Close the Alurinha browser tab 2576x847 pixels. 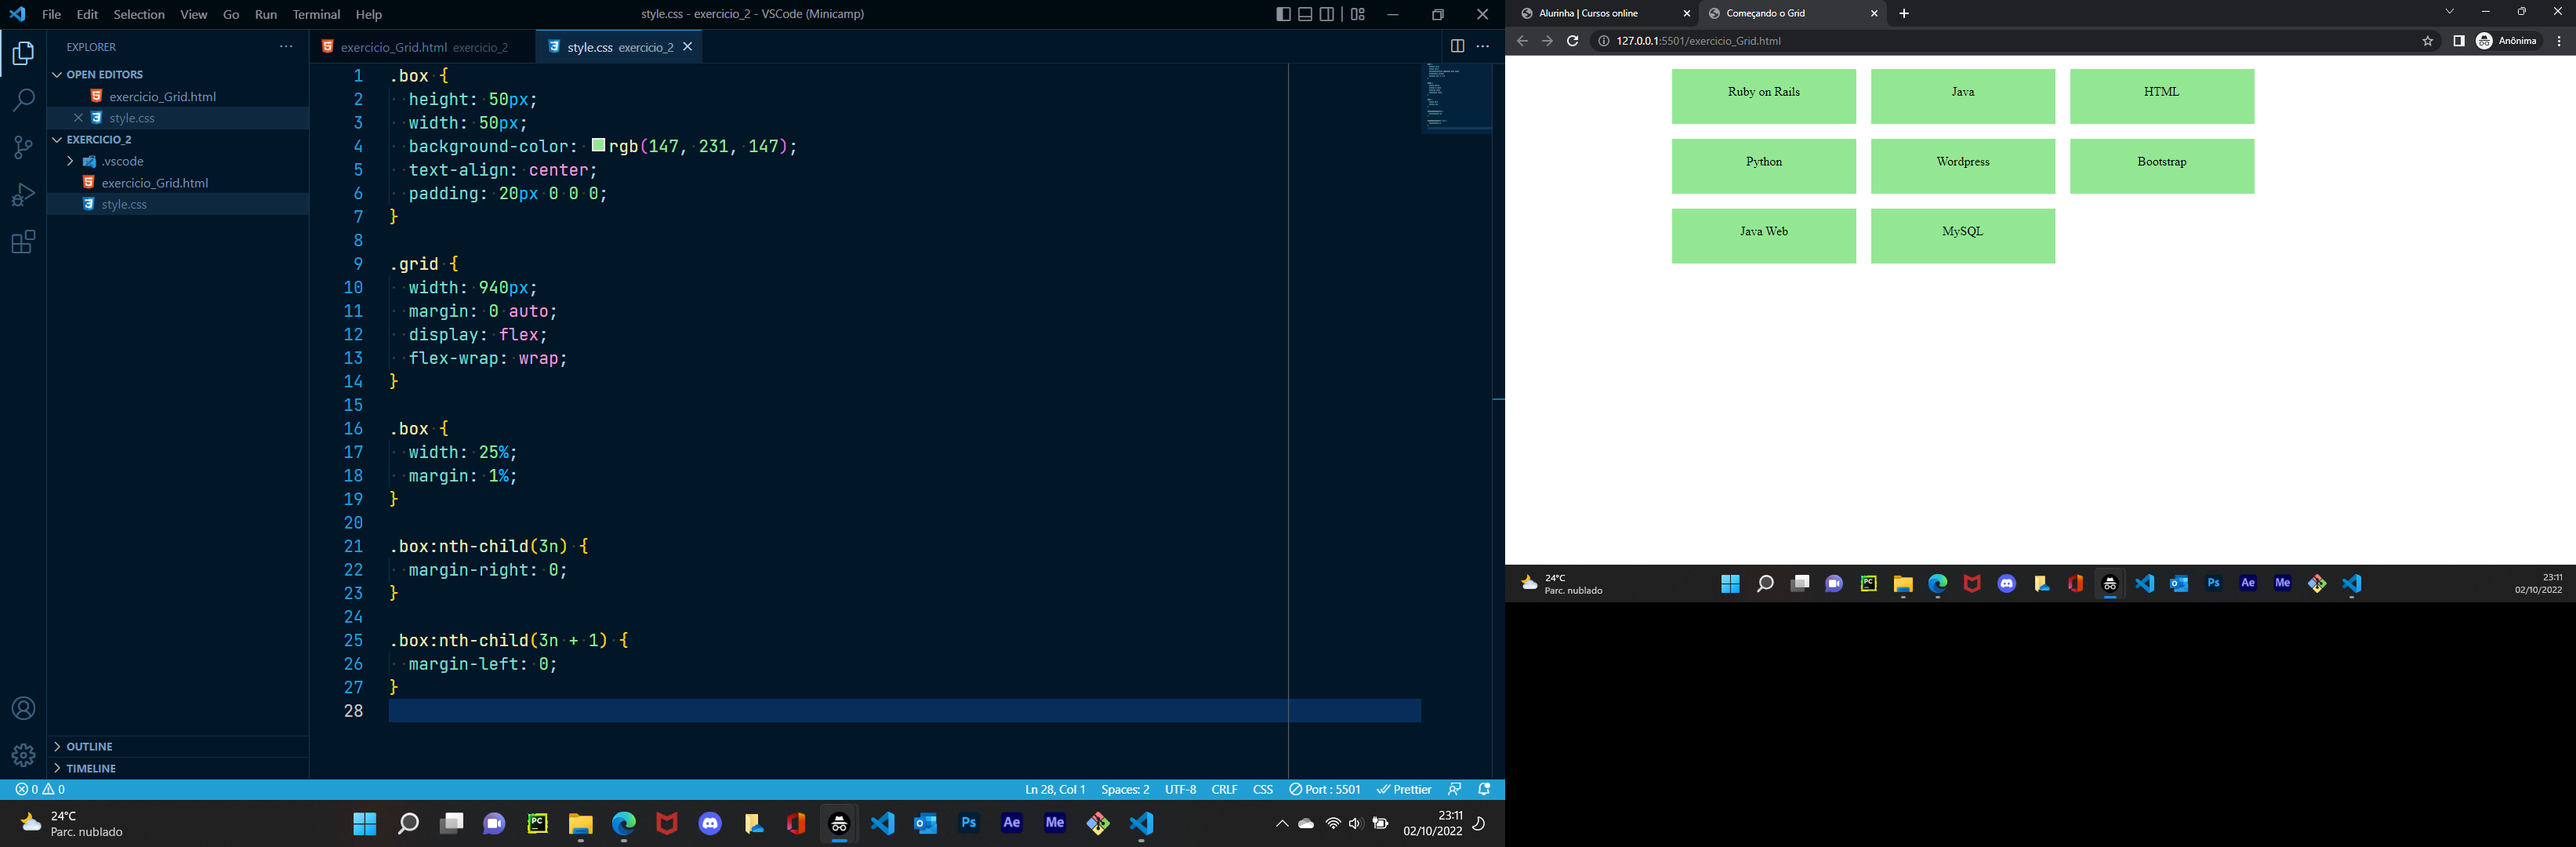coord(1686,14)
